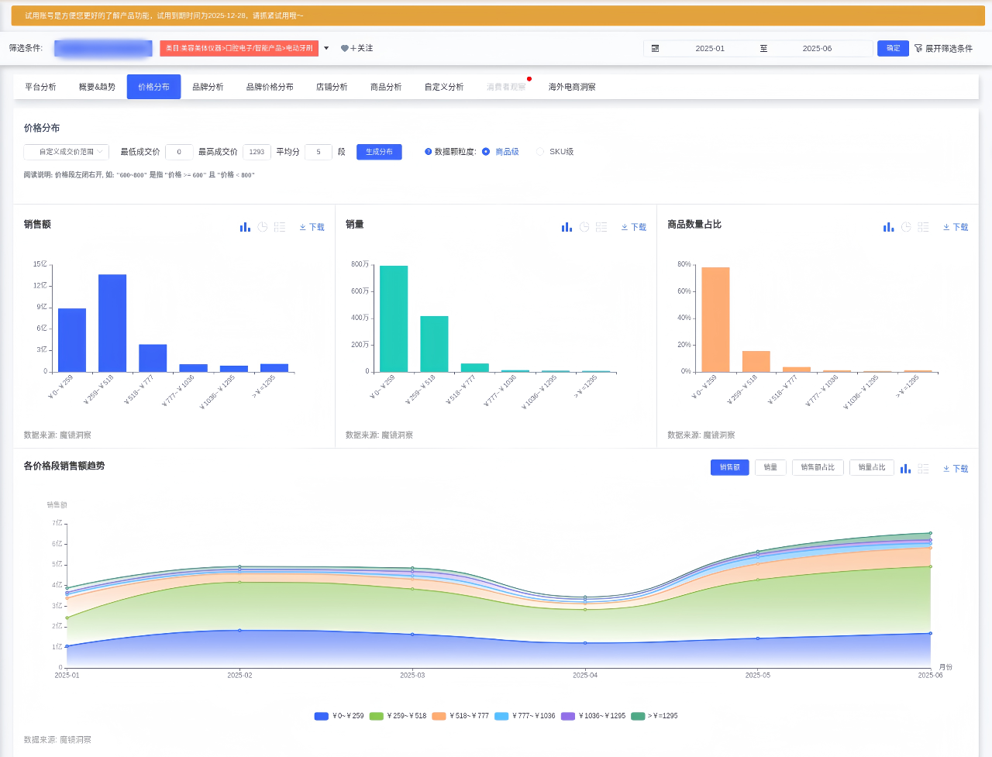992x757 pixels.
Task: Switch 销售额 panel to pie chart view
Action: pos(263,227)
